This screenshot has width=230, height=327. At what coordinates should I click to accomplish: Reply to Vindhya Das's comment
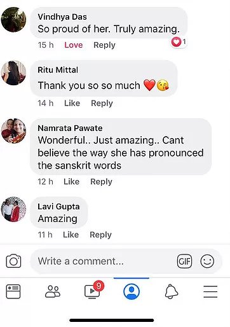(x=104, y=45)
